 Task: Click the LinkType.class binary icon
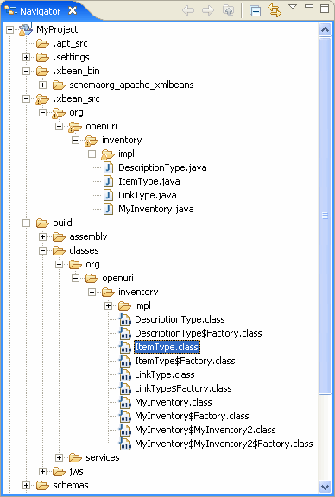[x=125, y=375]
